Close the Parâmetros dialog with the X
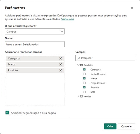The height and width of the screenshot is (134, 140). tap(132, 8)
